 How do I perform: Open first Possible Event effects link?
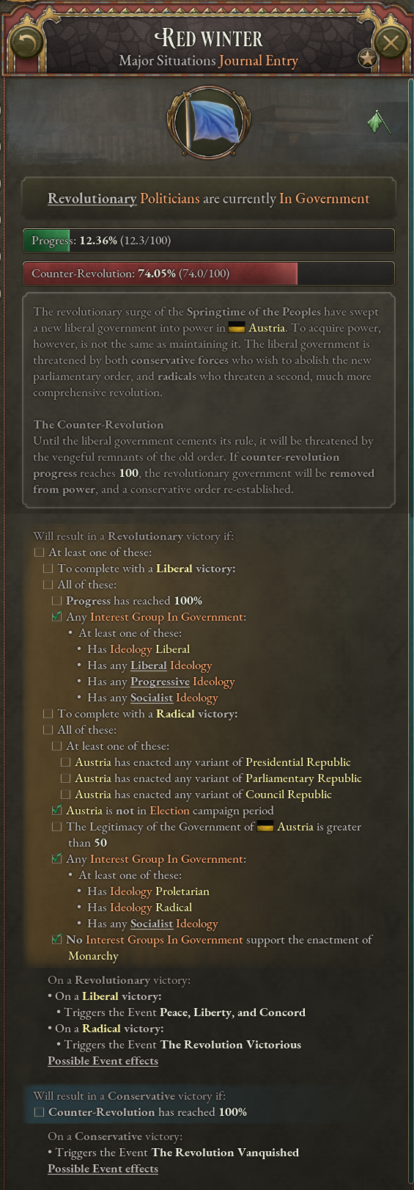pos(103,1061)
